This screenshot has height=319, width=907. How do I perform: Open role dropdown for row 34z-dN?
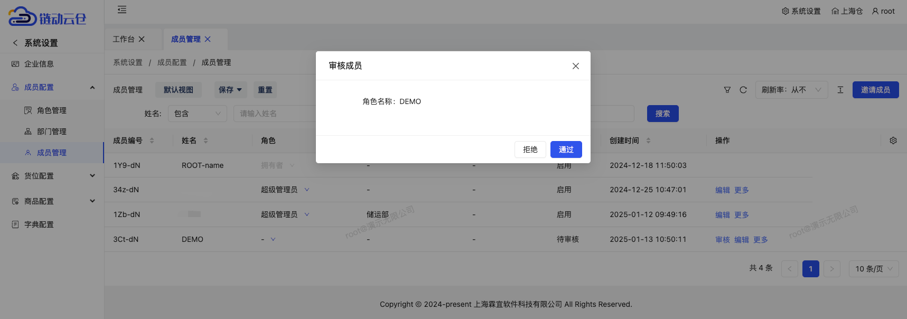point(307,190)
